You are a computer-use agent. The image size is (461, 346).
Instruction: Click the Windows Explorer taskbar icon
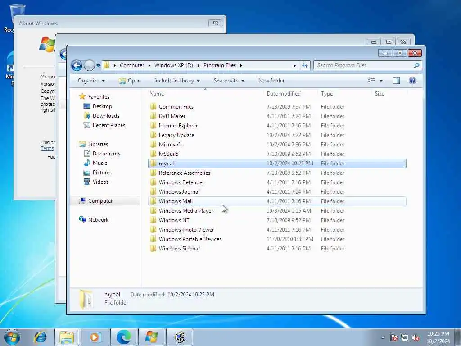click(x=67, y=337)
